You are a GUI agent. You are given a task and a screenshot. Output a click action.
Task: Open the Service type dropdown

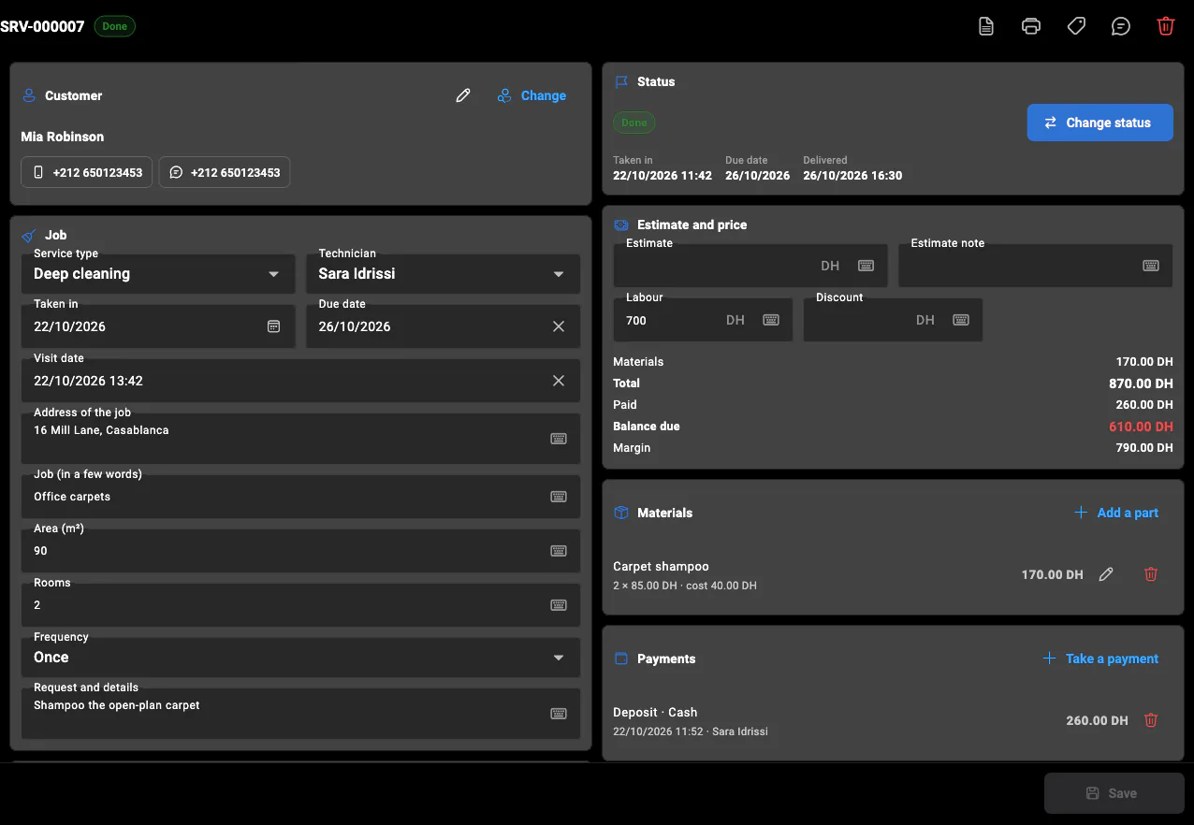pos(158,274)
